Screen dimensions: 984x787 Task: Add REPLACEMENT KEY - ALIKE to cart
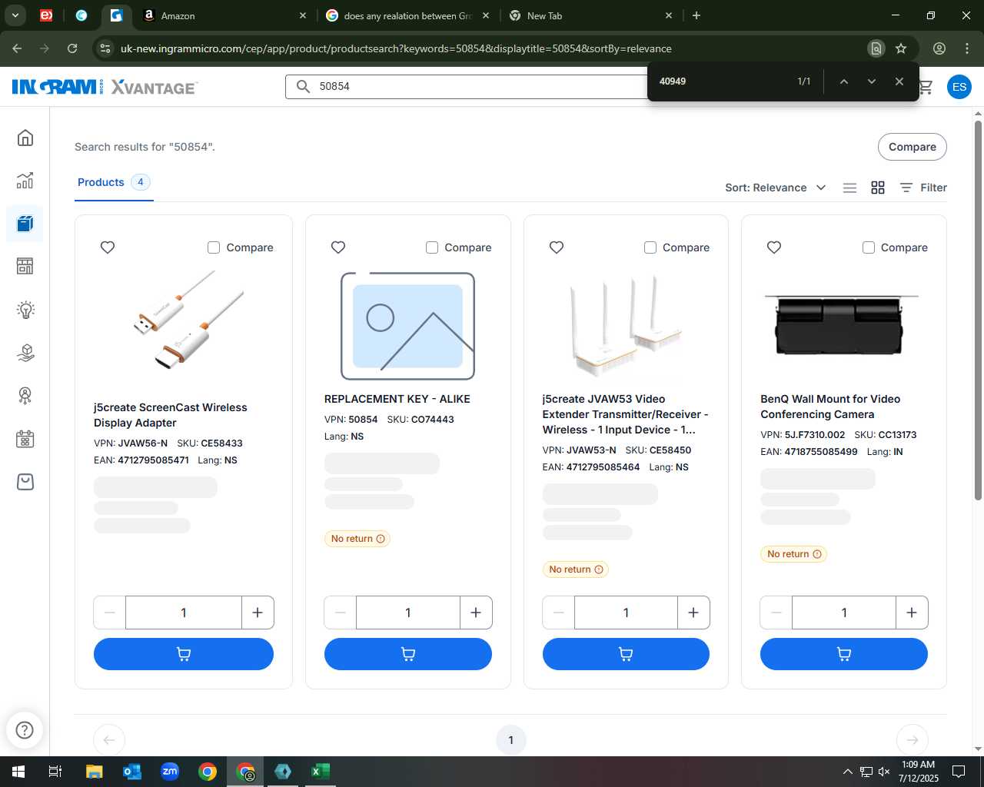(408, 654)
